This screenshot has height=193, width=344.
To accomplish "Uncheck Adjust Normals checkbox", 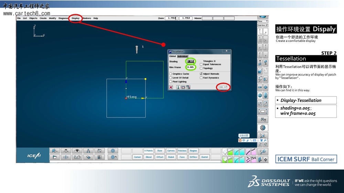I will [201, 74].
